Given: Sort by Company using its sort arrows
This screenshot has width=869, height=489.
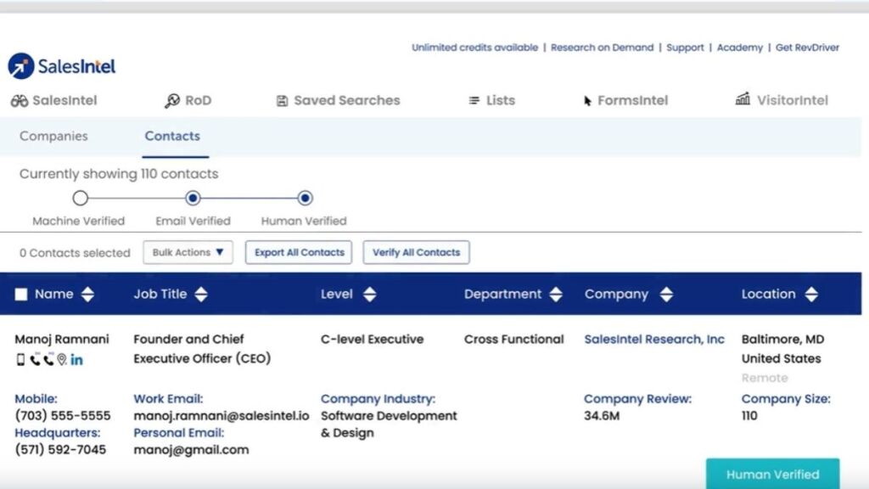Looking at the screenshot, I should tap(668, 294).
